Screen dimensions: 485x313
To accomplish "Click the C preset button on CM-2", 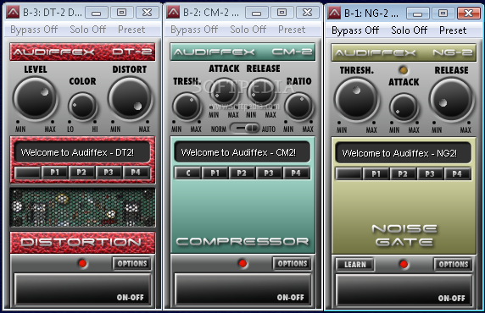I will tap(188, 173).
